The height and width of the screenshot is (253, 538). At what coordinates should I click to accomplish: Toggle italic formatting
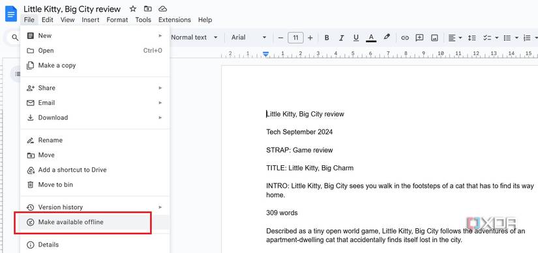click(x=342, y=38)
